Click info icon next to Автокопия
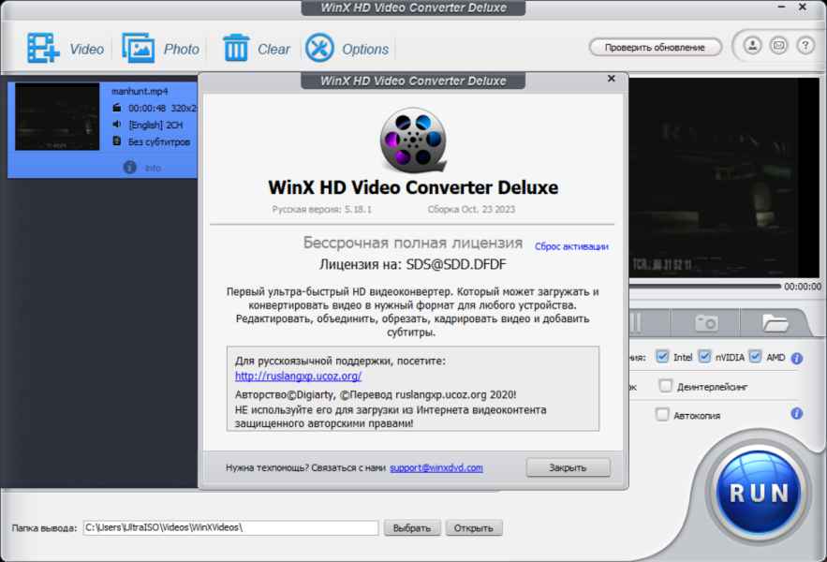Screen dimensions: 827x562 click(797, 414)
